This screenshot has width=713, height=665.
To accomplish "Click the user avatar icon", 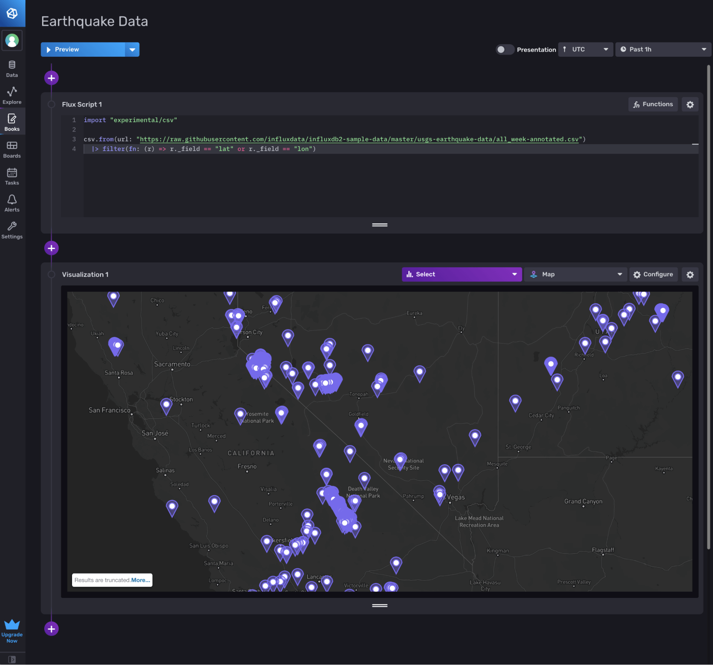I will point(12,41).
